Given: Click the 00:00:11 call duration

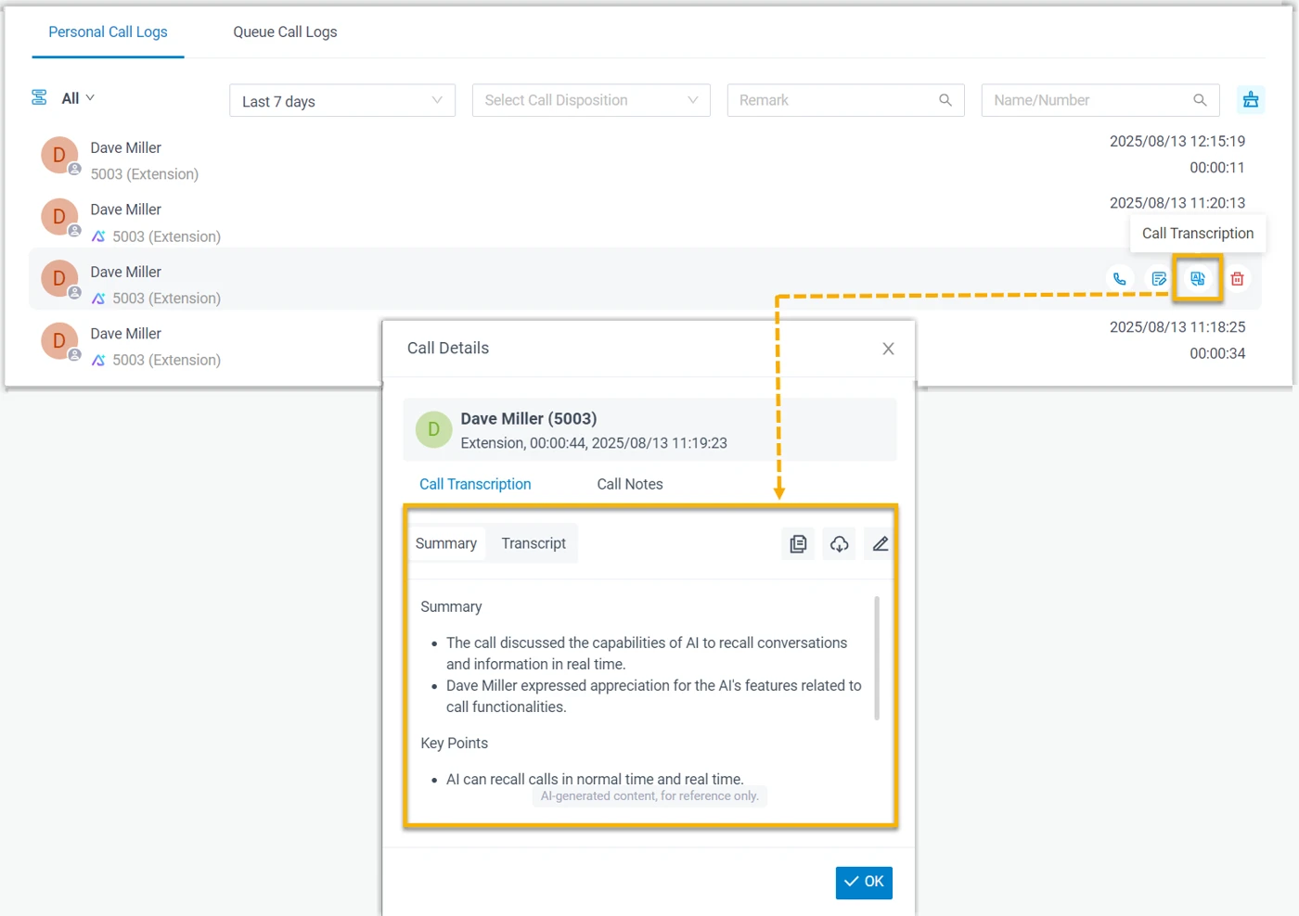Looking at the screenshot, I should (x=1217, y=168).
